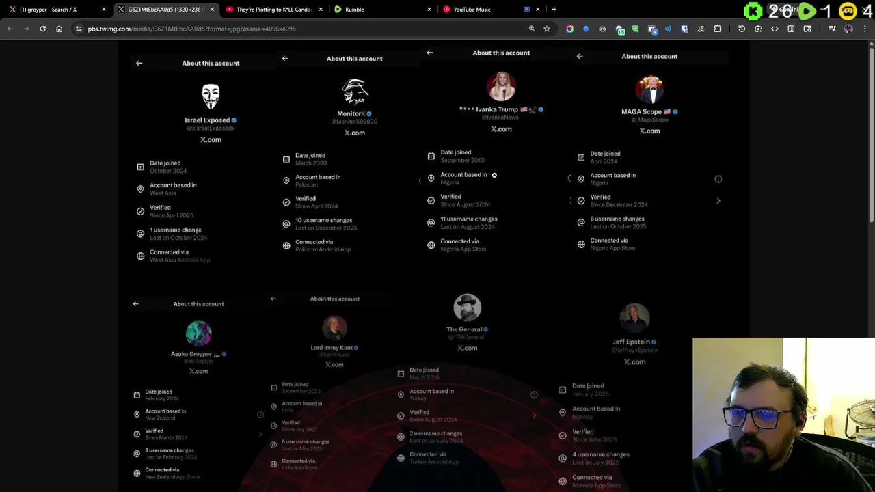This screenshot has height=492, width=875.
Task: Close the They're Plotting YouTube tab
Action: (x=321, y=10)
